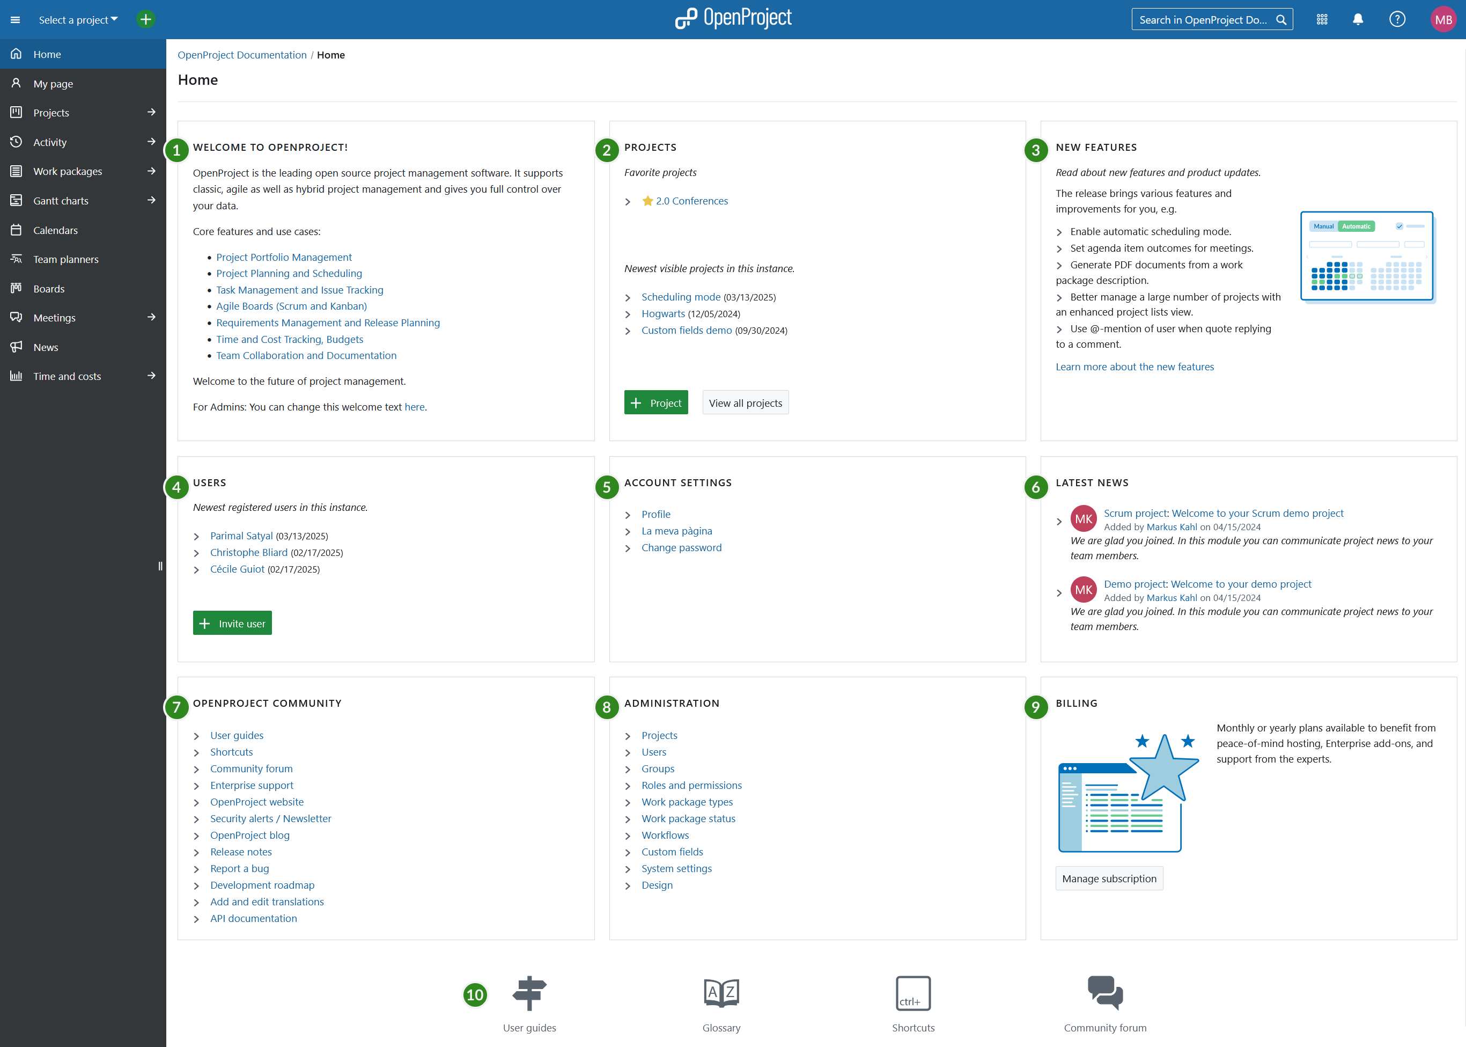Click 'here' to change welcome text
Viewport: 1466px width, 1047px height.
[x=414, y=407]
